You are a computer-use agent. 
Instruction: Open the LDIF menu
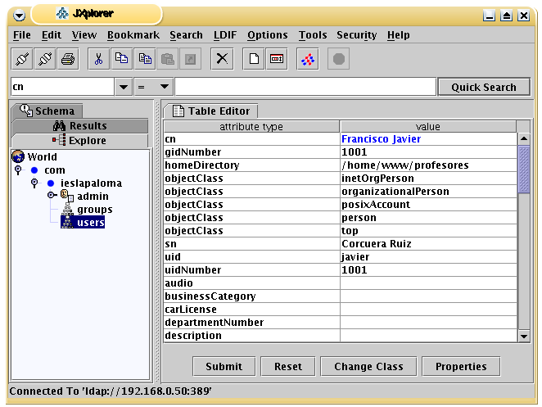224,35
